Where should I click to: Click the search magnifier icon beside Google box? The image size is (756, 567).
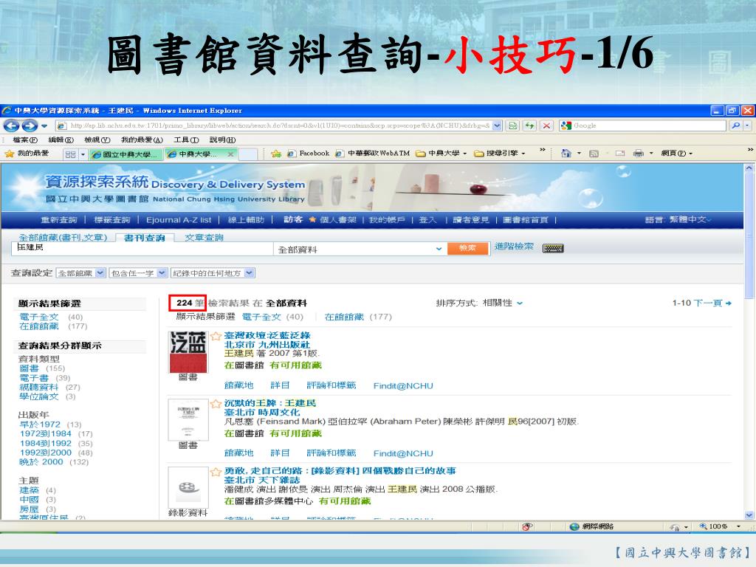[736, 126]
